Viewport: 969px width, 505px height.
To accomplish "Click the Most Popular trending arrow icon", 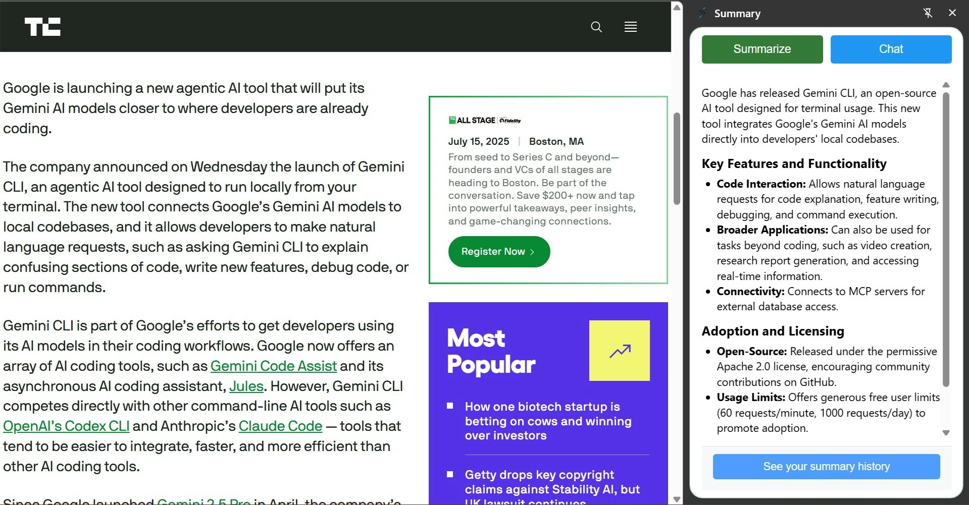I will pyautogui.click(x=620, y=351).
